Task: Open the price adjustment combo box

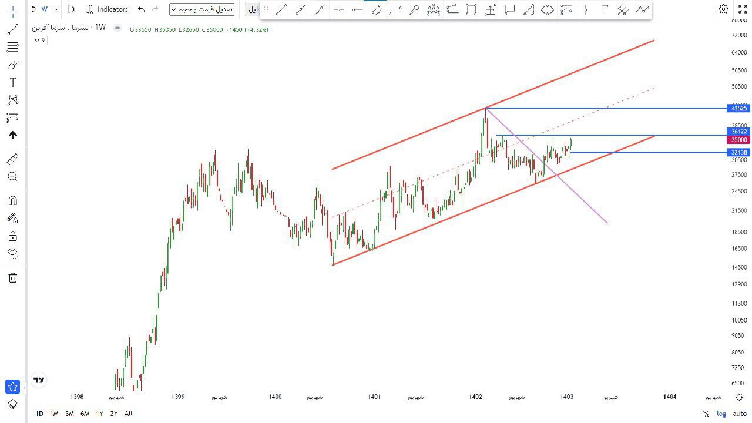Action: pyautogui.click(x=202, y=9)
